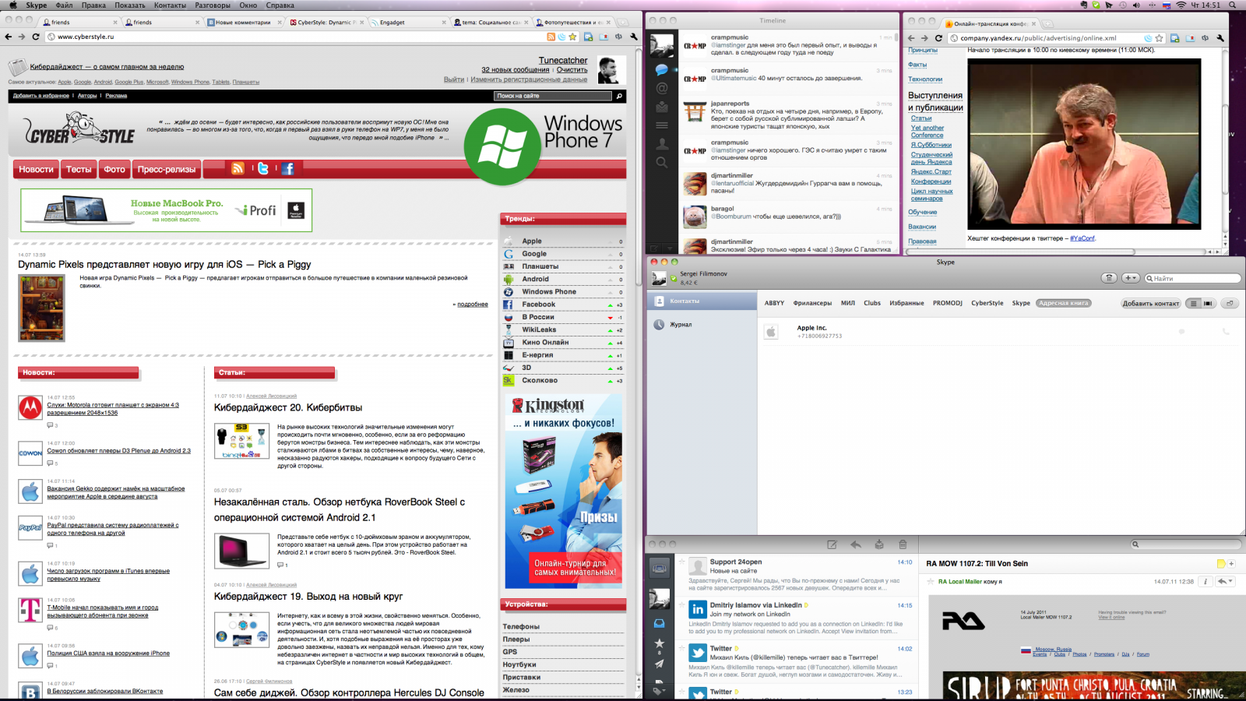Star the Twitter 14:02 email
The width and height of the screenshot is (1246, 701).
(x=682, y=648)
